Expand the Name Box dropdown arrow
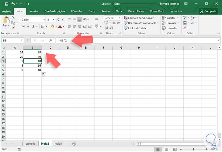The height and width of the screenshot is (152, 222). tap(22, 40)
